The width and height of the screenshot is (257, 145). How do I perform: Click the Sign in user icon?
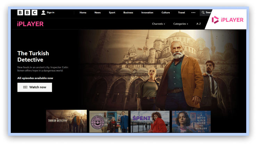click(43, 12)
